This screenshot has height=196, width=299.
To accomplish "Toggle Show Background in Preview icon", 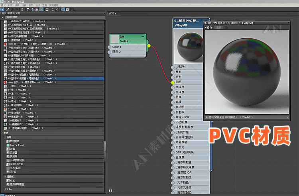I will point(41,9).
